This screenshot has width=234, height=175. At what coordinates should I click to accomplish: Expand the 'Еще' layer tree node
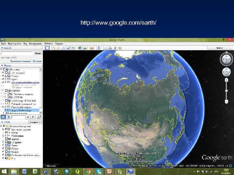pos(3,158)
